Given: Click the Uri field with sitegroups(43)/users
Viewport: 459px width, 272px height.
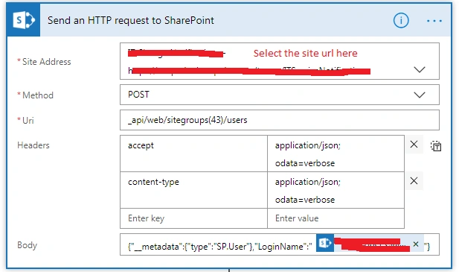Looking at the screenshot, I should point(280,120).
